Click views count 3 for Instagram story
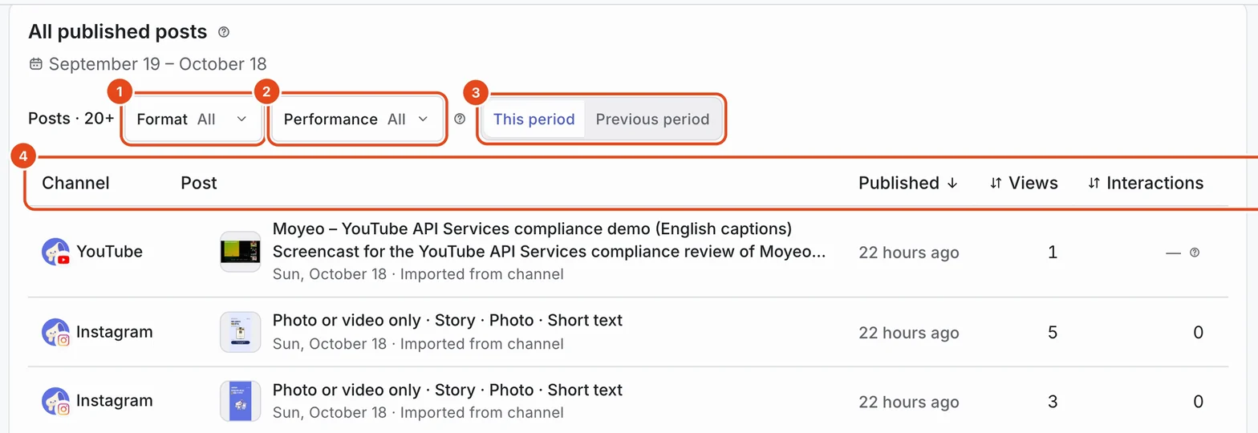 [x=1053, y=401]
